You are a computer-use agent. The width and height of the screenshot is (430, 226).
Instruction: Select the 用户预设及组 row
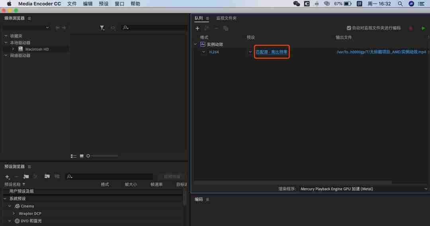[93, 191]
